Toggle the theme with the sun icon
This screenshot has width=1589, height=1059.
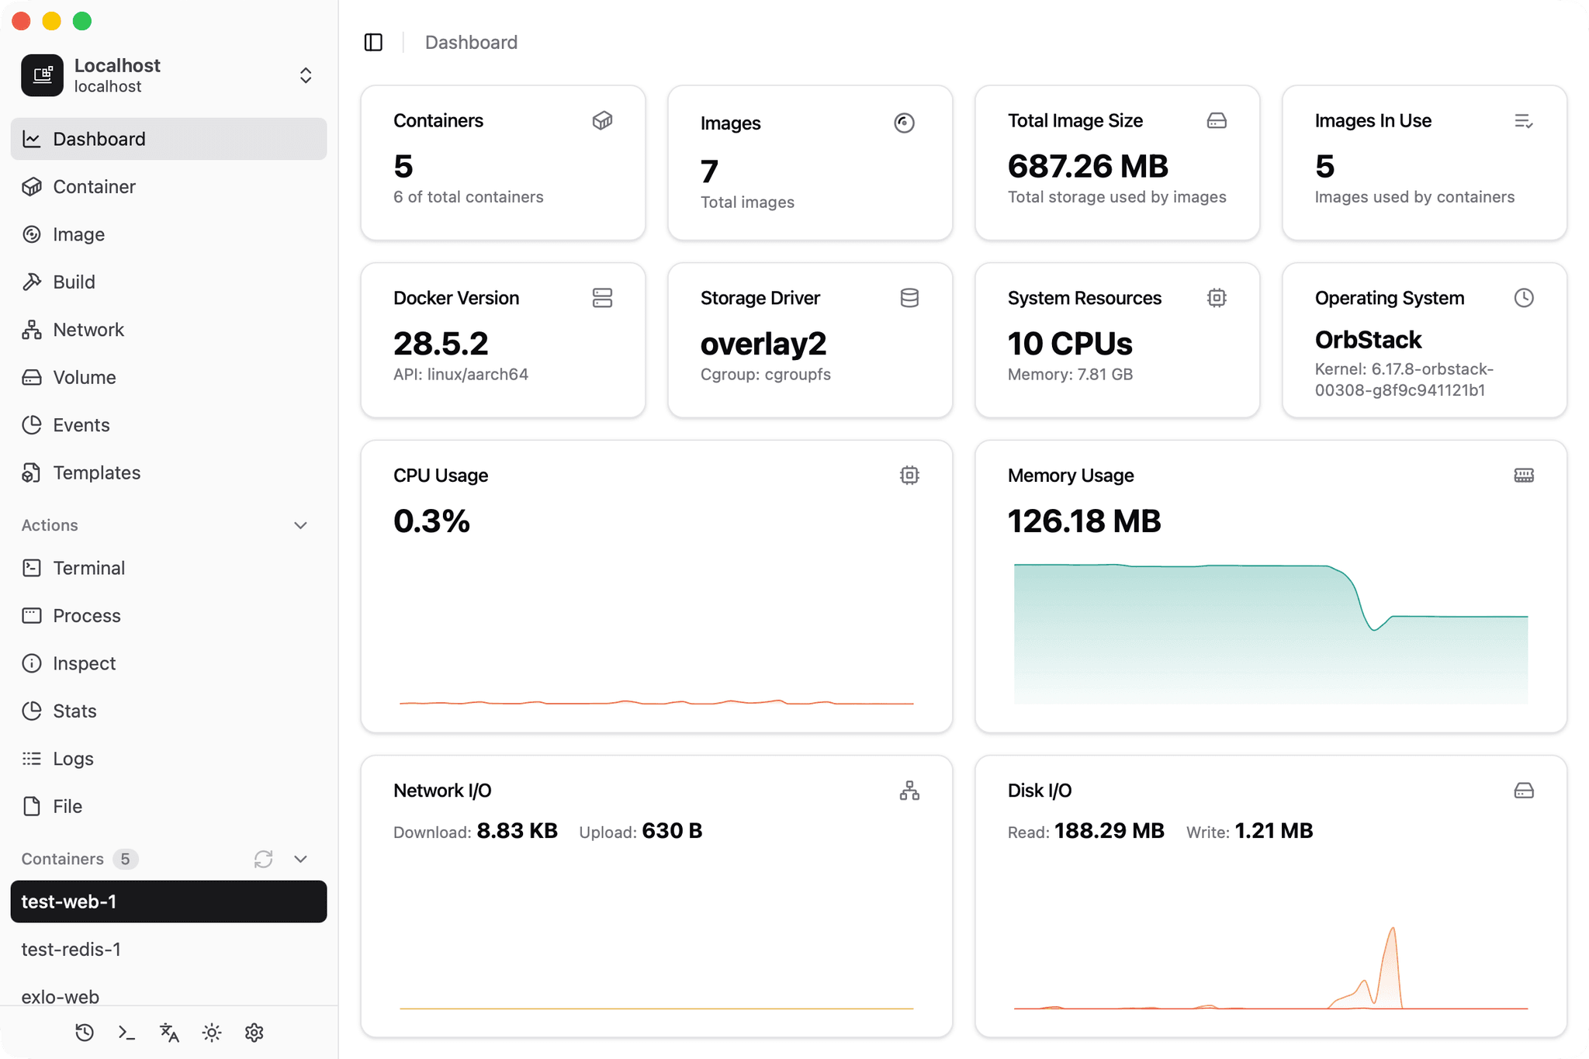pyautogui.click(x=211, y=1033)
